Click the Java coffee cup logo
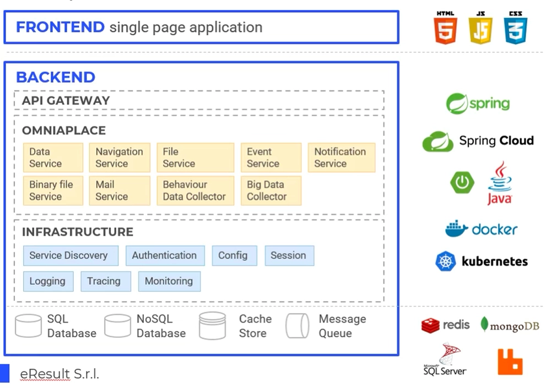This screenshot has width=551, height=388. tap(500, 183)
